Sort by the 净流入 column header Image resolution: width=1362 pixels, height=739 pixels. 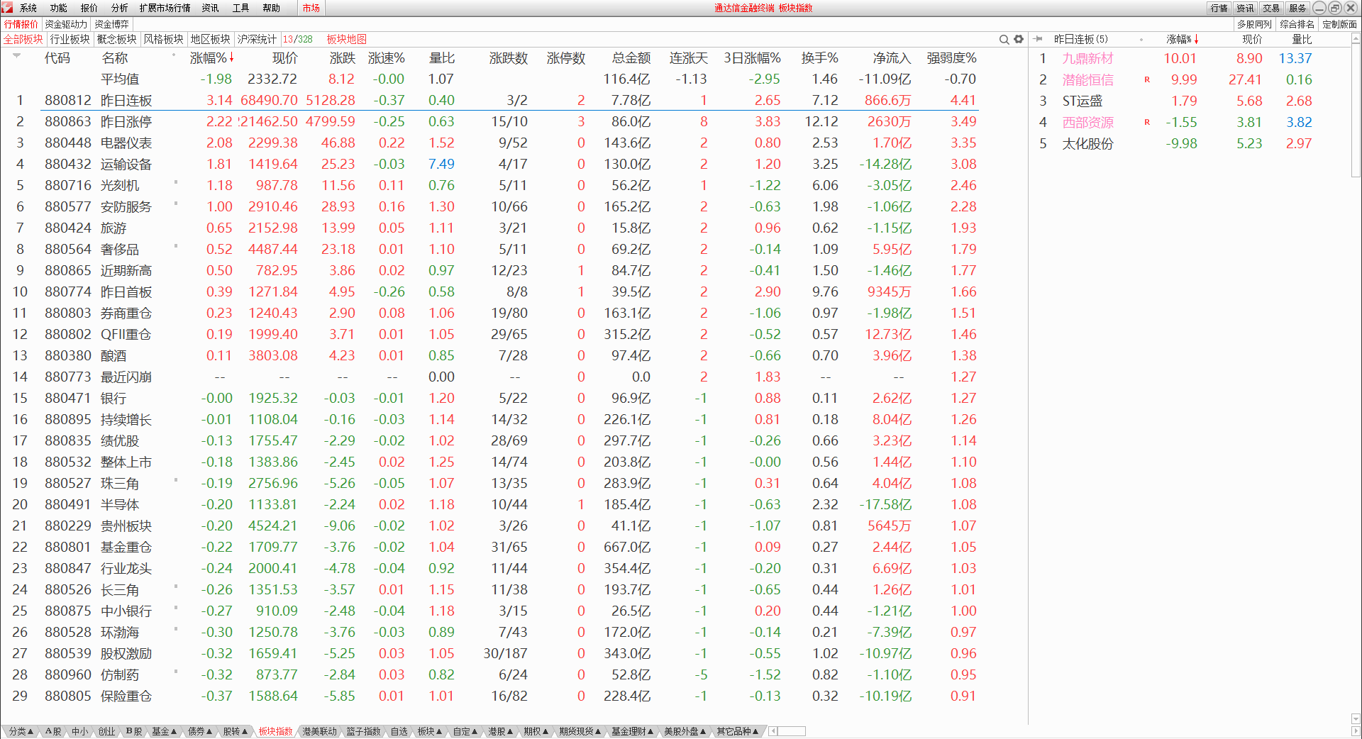click(x=892, y=58)
